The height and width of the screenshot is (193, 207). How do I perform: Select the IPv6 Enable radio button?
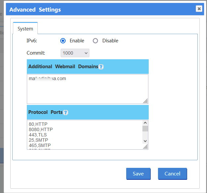[x=63, y=41]
